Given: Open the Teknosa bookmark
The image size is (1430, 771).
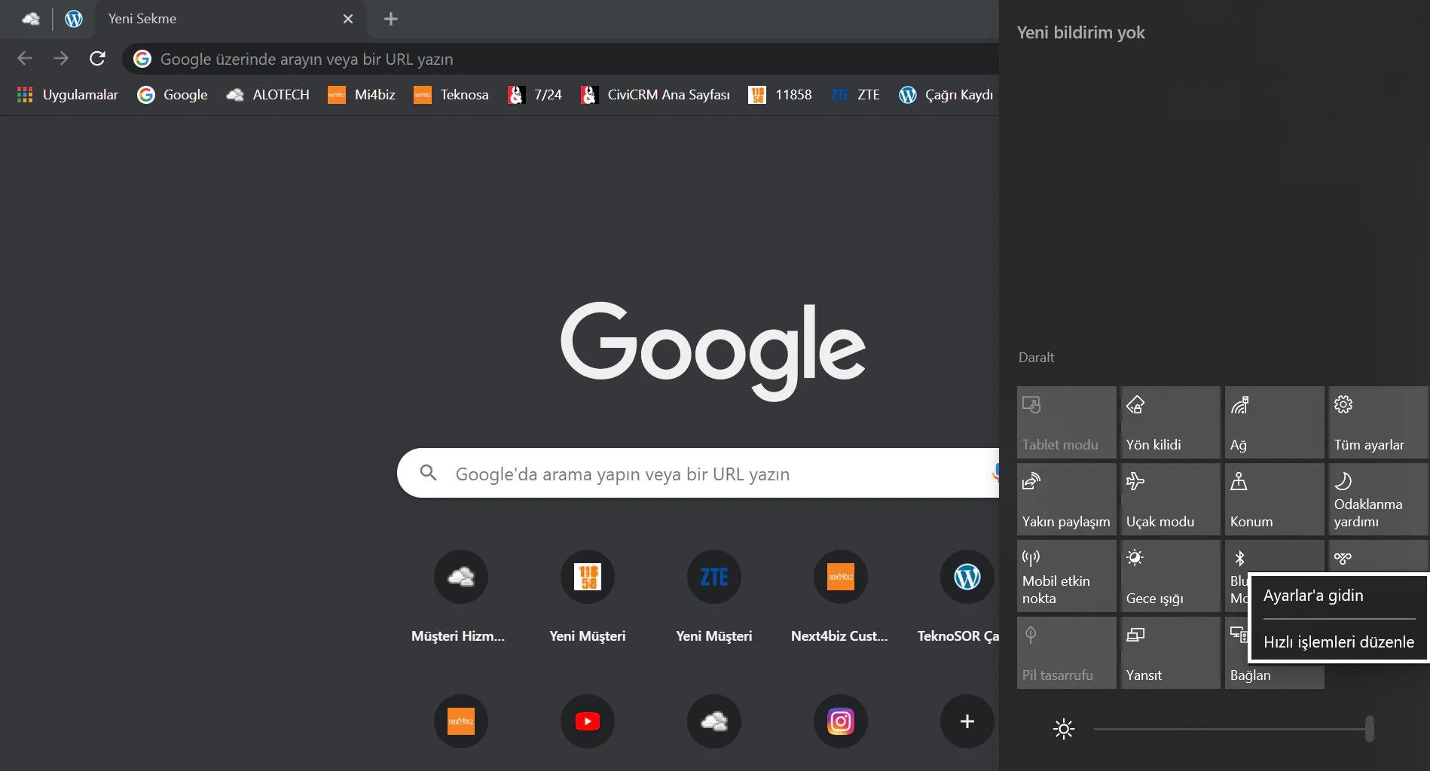Looking at the screenshot, I should tap(451, 95).
